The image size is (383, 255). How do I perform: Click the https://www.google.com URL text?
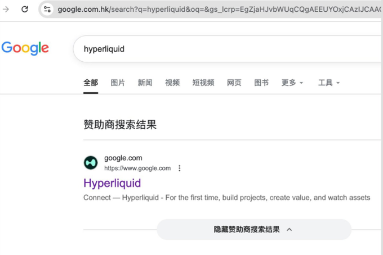[x=137, y=168]
